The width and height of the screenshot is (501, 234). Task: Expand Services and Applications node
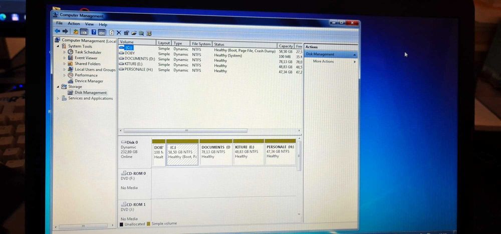click(58, 98)
